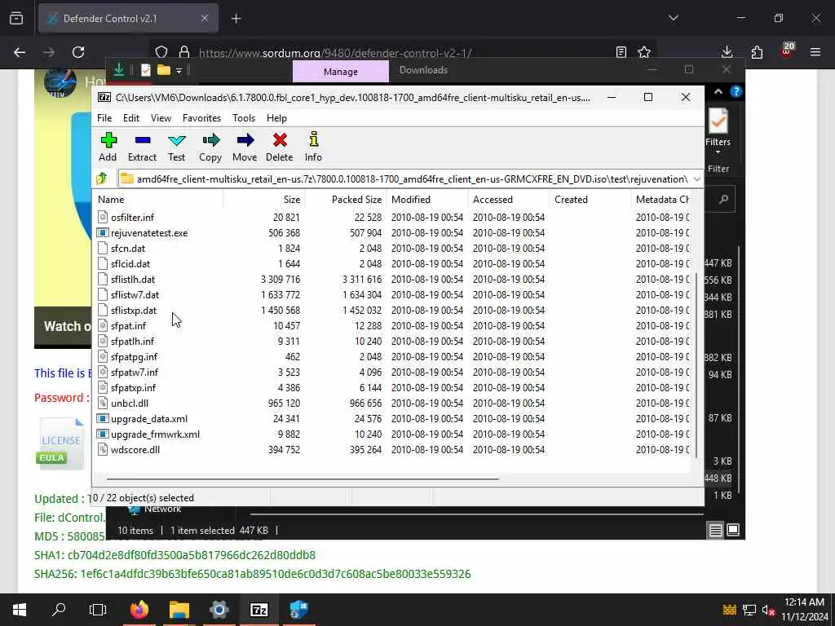Go back in Firefox

(20, 52)
